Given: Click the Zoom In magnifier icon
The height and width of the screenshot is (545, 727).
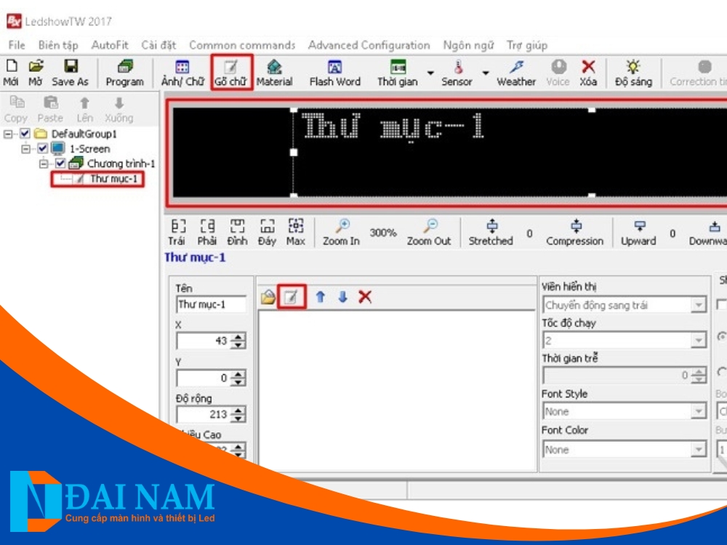Looking at the screenshot, I should click(341, 227).
